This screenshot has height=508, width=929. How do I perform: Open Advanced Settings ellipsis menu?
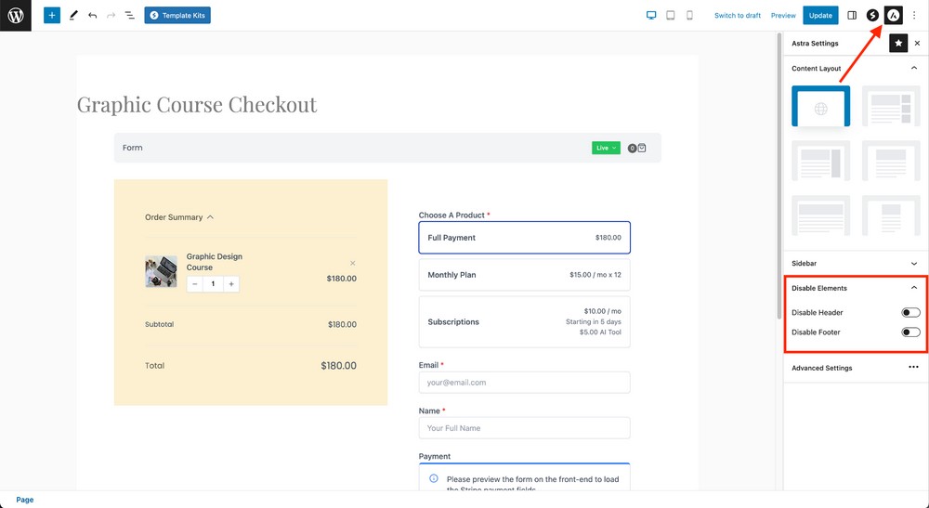pyautogui.click(x=913, y=368)
